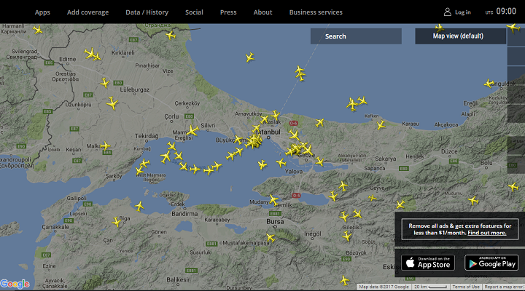Screen dimensions: 525x291
Task: Select the plane north of Lapseki over the water
Action: point(139,206)
